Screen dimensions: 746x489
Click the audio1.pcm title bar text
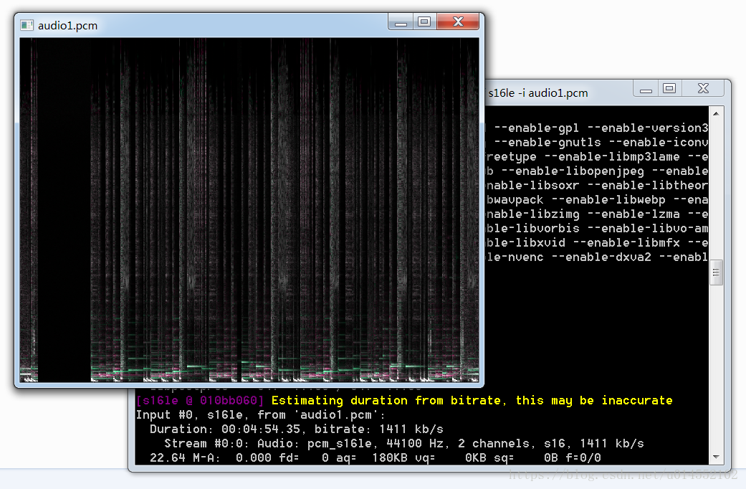(x=67, y=26)
